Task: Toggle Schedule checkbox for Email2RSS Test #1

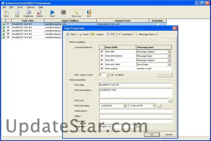Action: 158,24
